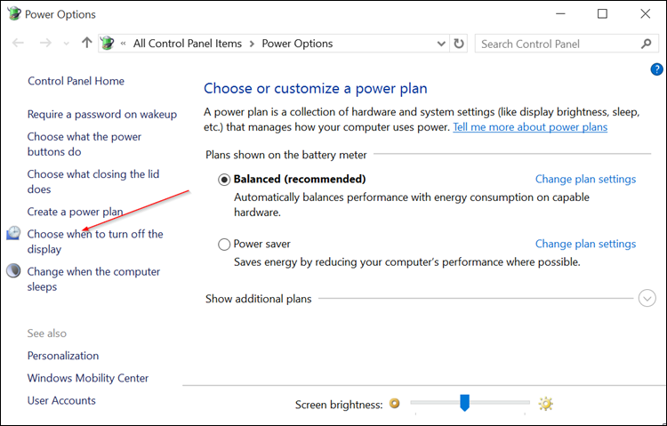This screenshot has width=667, height=426.
Task: Maximize the Power Options window
Action: tap(602, 13)
